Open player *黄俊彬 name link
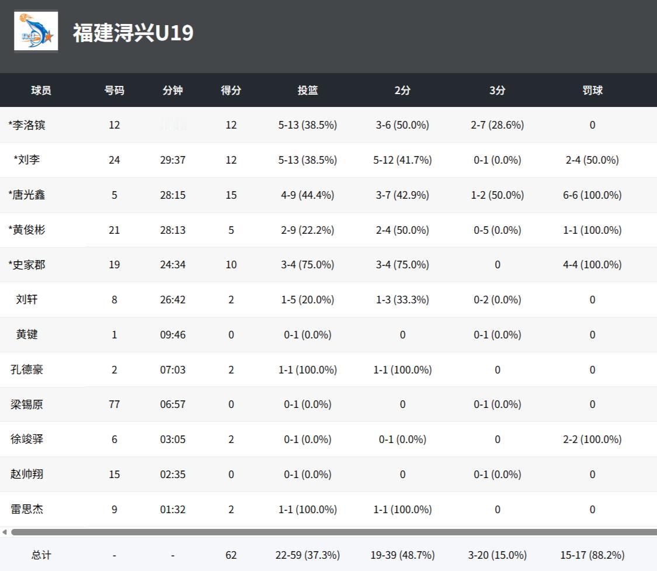 [27, 230]
